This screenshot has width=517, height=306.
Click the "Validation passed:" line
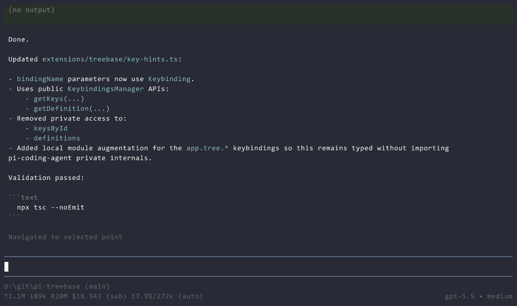click(x=46, y=178)
